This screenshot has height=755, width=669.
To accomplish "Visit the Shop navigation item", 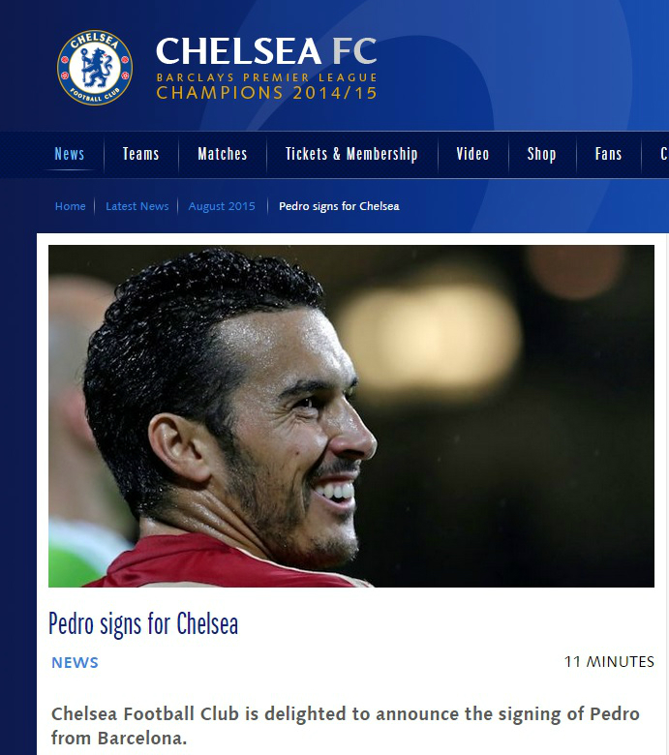I will pyautogui.click(x=542, y=154).
